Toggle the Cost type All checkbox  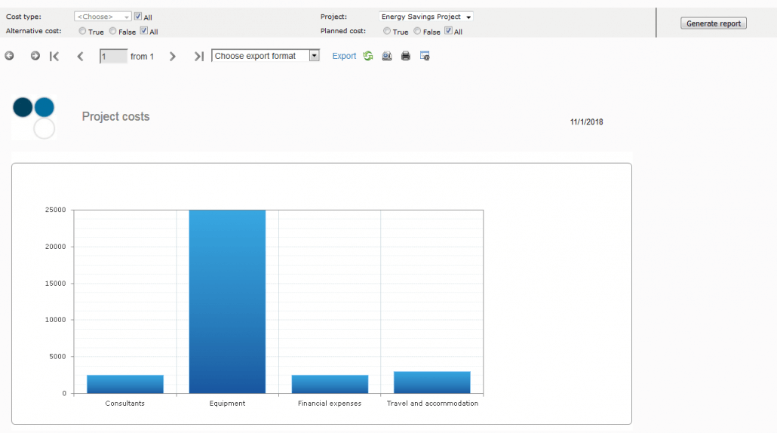pos(138,16)
